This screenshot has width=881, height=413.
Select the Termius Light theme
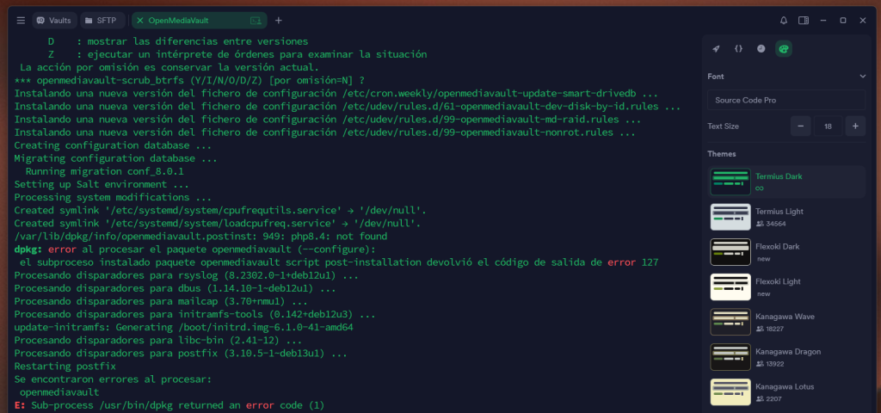click(x=786, y=217)
